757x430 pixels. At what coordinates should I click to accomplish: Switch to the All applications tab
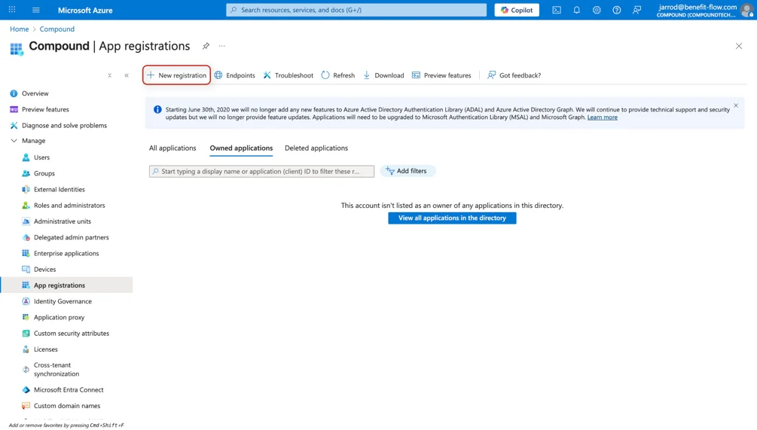[172, 148]
